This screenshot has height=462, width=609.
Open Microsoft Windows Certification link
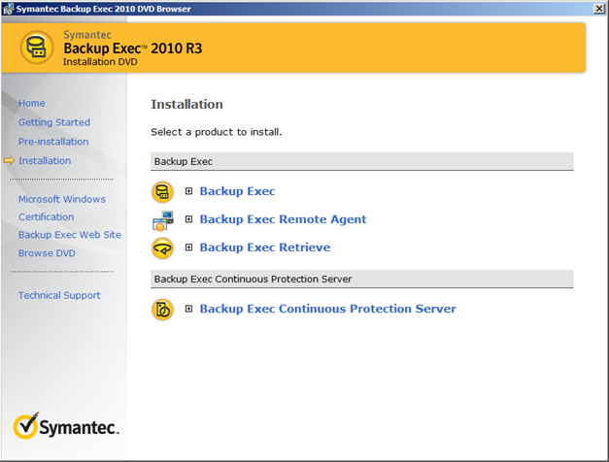click(62, 208)
